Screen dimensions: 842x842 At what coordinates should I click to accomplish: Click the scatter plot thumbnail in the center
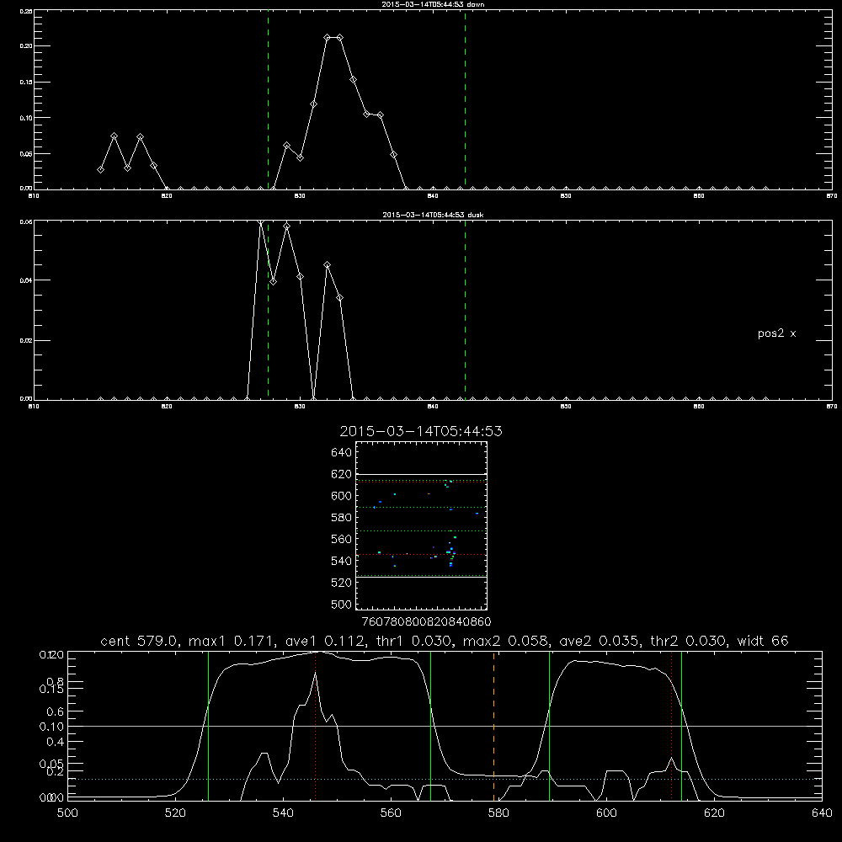[x=422, y=525]
